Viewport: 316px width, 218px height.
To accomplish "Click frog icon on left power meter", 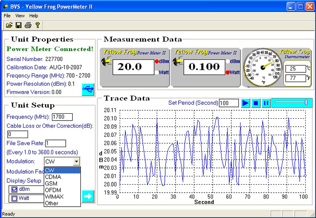I will (x=107, y=61).
